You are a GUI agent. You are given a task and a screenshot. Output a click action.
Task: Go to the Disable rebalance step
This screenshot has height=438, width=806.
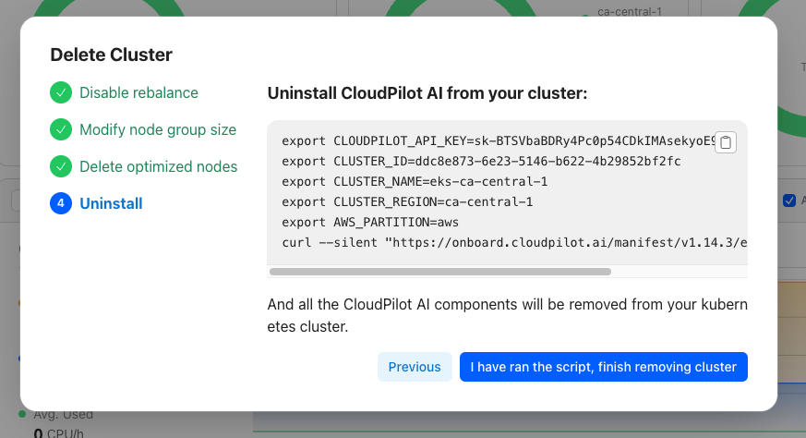point(138,92)
